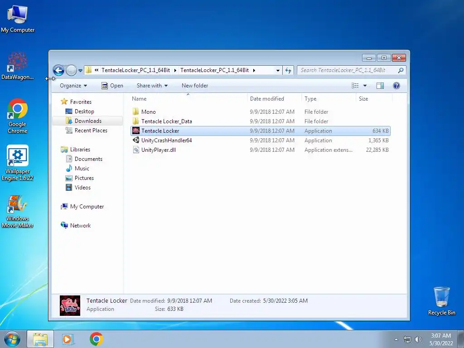
Task: Click the File Explorer taskbar icon
Action: [x=40, y=339]
